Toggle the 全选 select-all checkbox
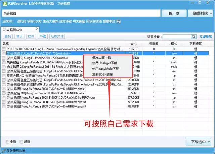 (7, 142)
